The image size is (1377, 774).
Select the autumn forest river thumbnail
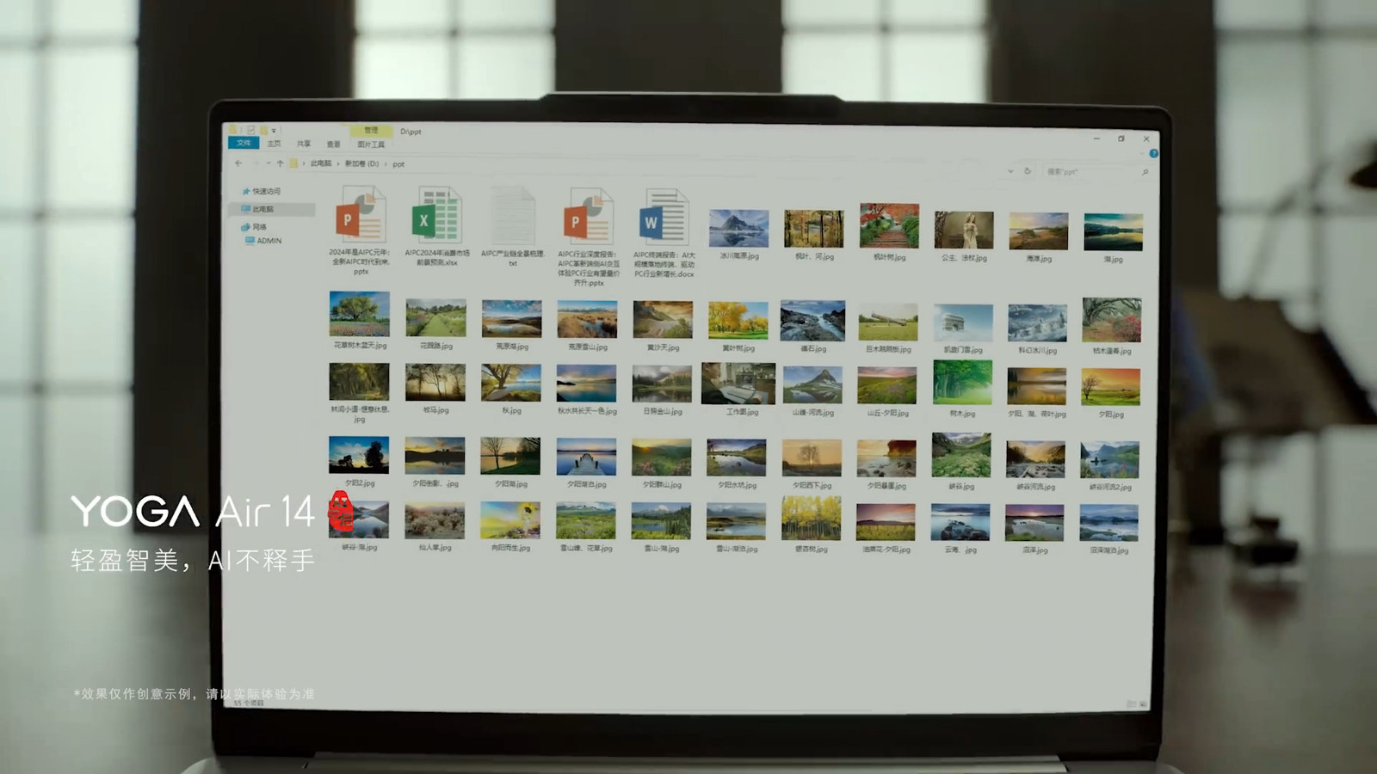tap(813, 228)
